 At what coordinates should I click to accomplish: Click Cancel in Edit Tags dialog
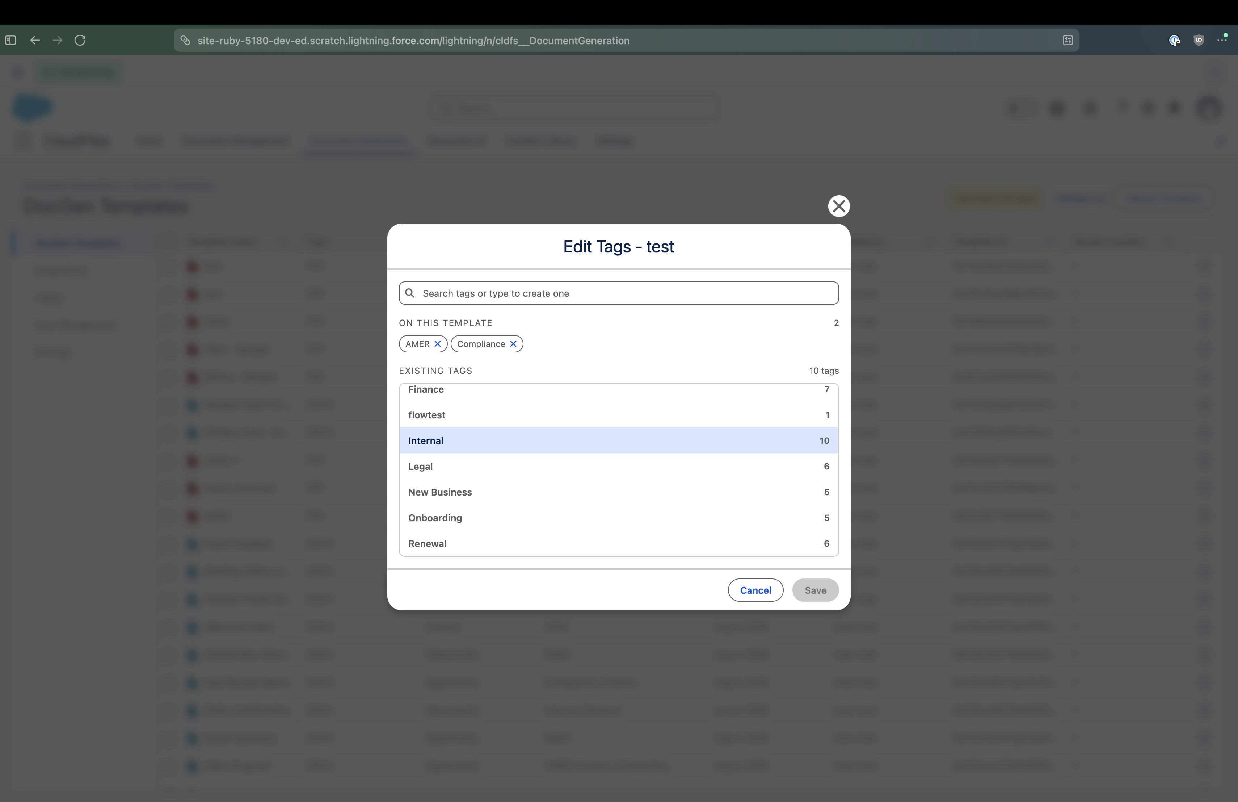[755, 590]
